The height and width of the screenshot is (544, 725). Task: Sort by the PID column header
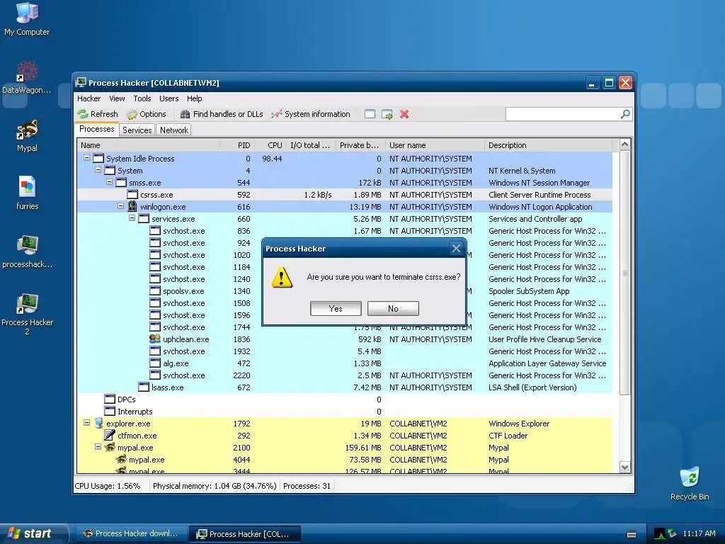click(236, 145)
